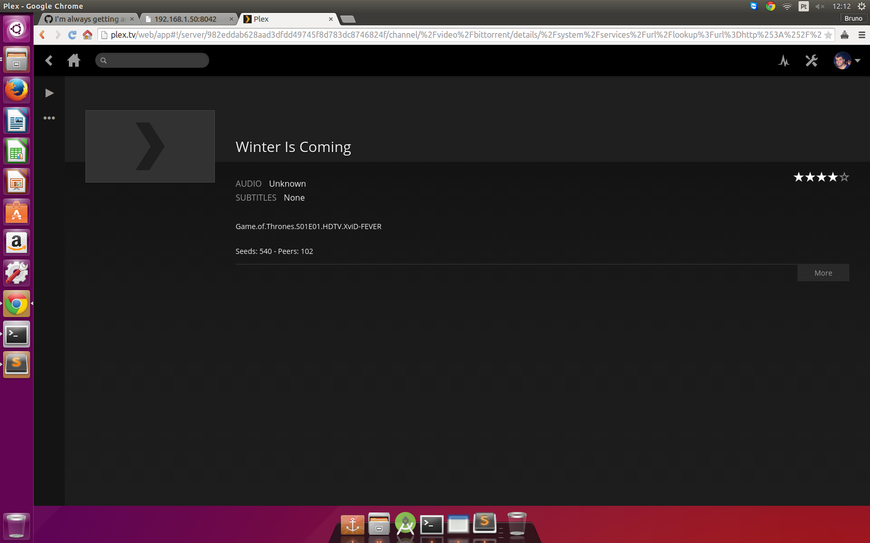
Task: Open Sublime Text from launcher
Action: [x=17, y=365]
